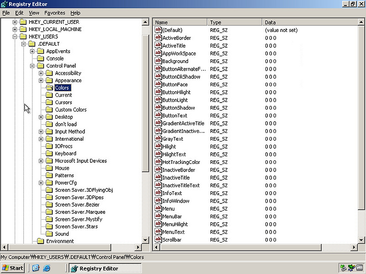366x274 pixels.
Task: Select the IOProcs key
Action: tap(64, 146)
